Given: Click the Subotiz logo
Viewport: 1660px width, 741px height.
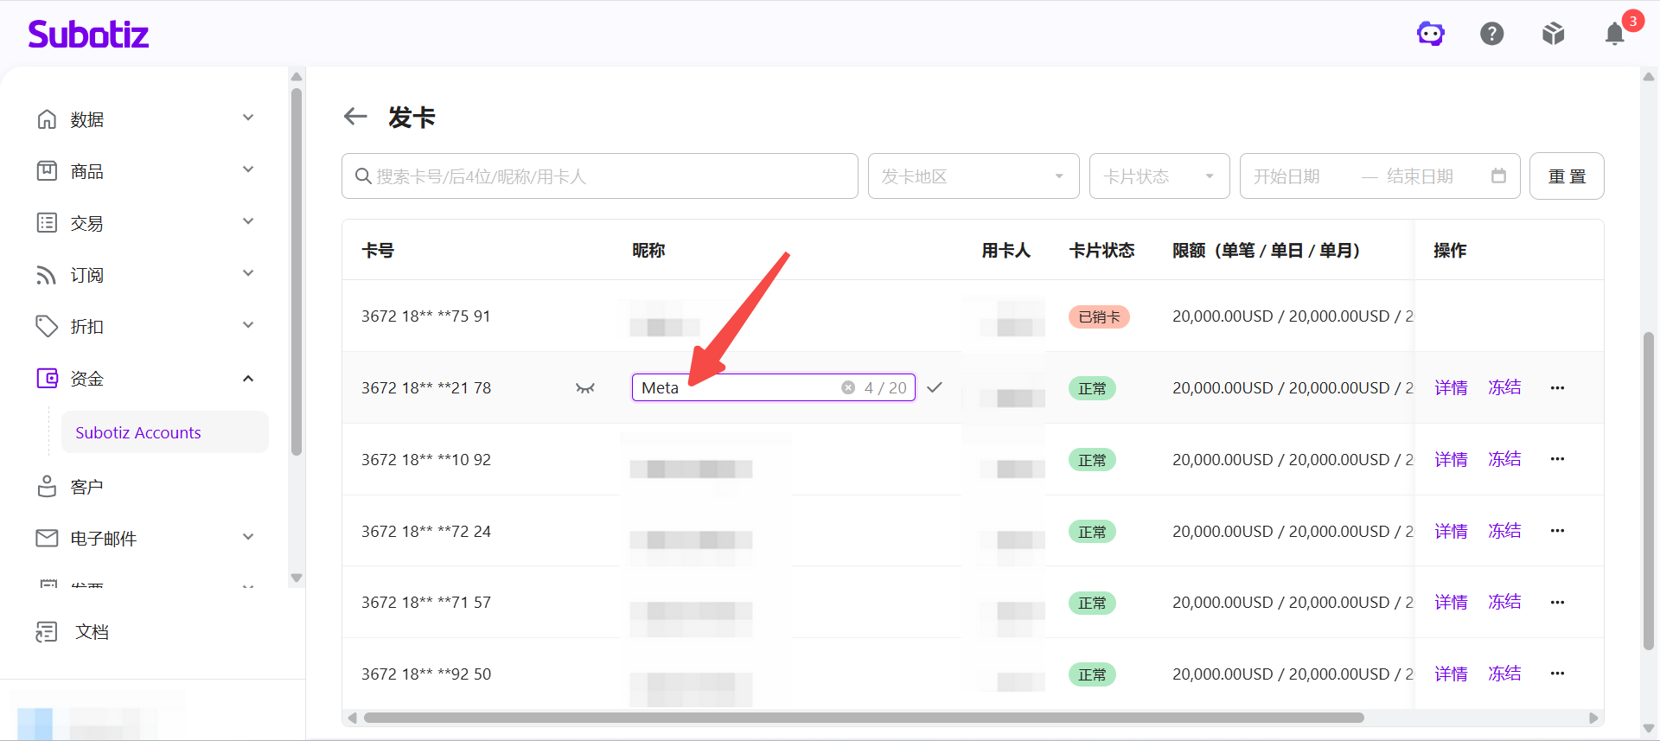Looking at the screenshot, I should click(x=88, y=34).
